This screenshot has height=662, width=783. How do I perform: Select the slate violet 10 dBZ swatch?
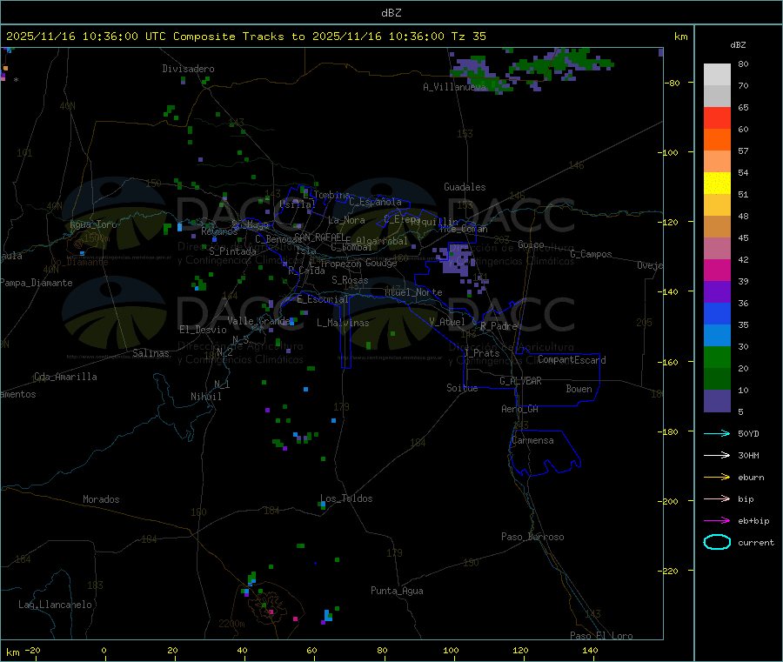coord(717,401)
